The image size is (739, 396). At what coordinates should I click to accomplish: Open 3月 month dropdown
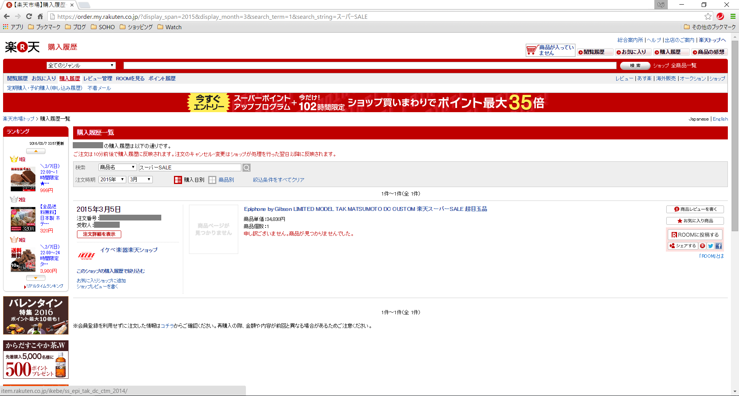(140, 179)
